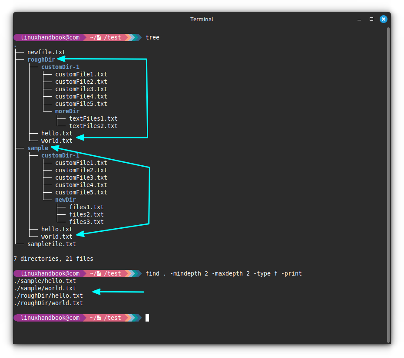Click the ./roughDir/world.txt output line
Image resolution: width=404 pixels, height=358 pixels.
point(48,303)
